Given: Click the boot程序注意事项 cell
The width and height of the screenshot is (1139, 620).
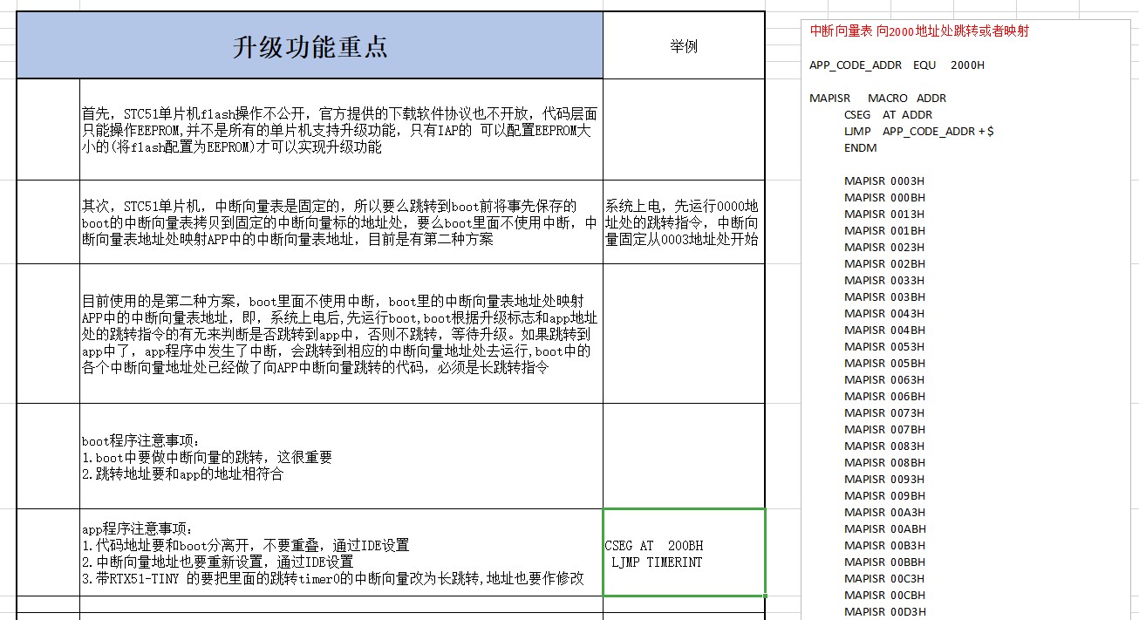Looking at the screenshot, I should (341, 456).
